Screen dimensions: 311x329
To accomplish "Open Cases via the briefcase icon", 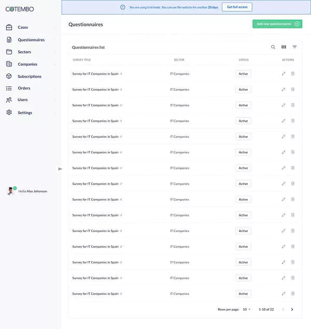I will pyautogui.click(x=9, y=27).
